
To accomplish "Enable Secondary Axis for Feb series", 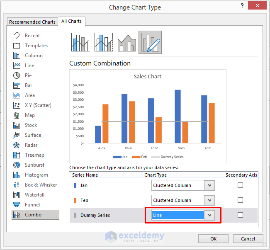I will 240,200.
